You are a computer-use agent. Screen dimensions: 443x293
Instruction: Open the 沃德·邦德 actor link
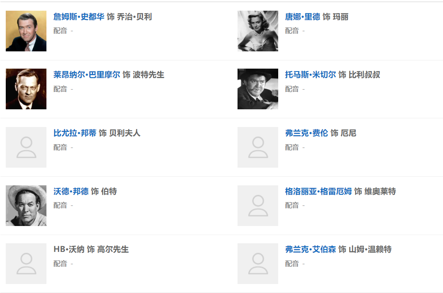(71, 191)
